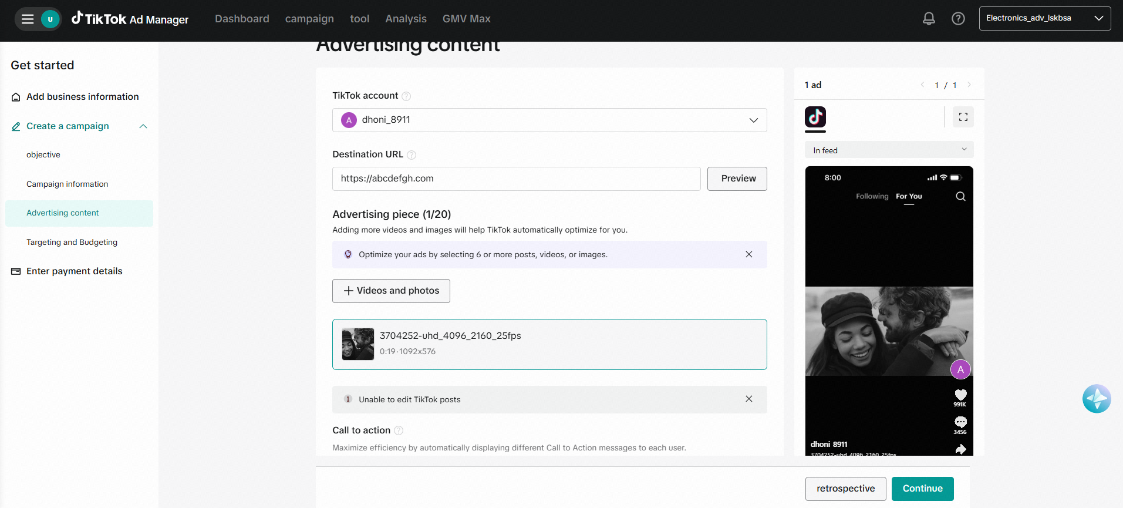Select the uploaded video thumbnail

tap(358, 344)
